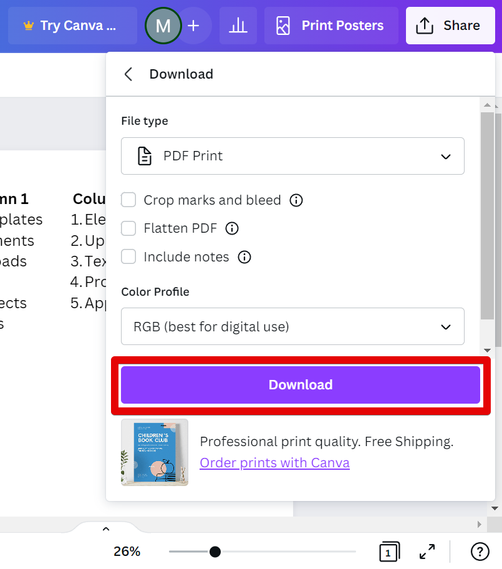Viewport: 502px width, 569px height.
Task: Click the back arrow in Download panel
Action: [128, 74]
